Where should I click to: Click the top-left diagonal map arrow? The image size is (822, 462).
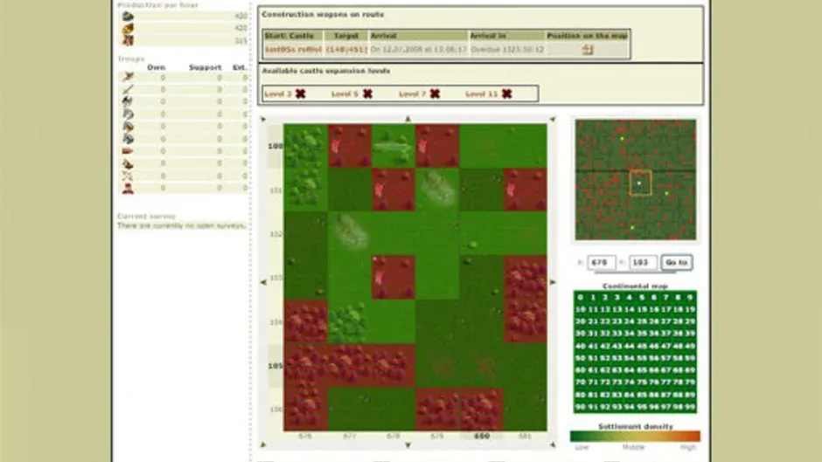click(x=263, y=120)
